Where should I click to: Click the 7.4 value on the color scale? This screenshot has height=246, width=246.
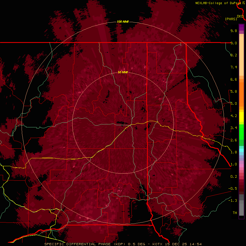pos(234,67)
